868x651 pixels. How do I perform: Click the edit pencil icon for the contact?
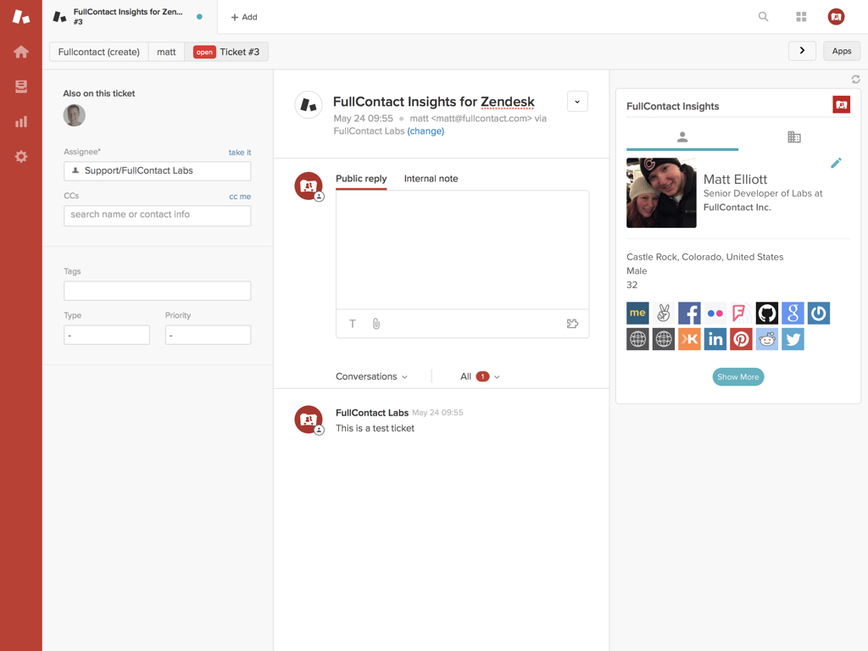pyautogui.click(x=836, y=163)
